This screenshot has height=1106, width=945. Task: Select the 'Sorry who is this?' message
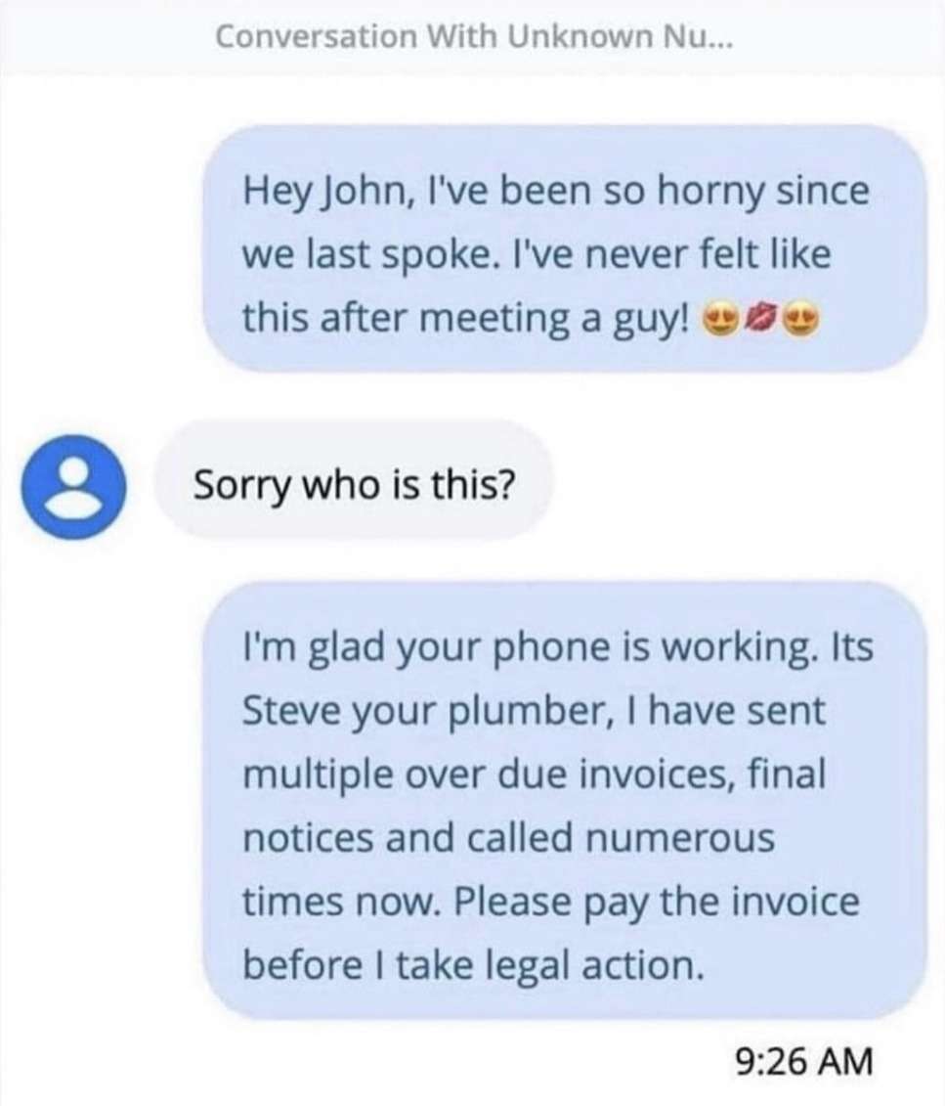(354, 483)
